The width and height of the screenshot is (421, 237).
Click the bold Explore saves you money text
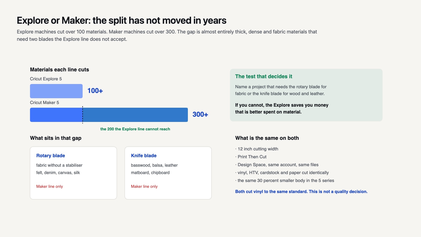click(x=282, y=108)
